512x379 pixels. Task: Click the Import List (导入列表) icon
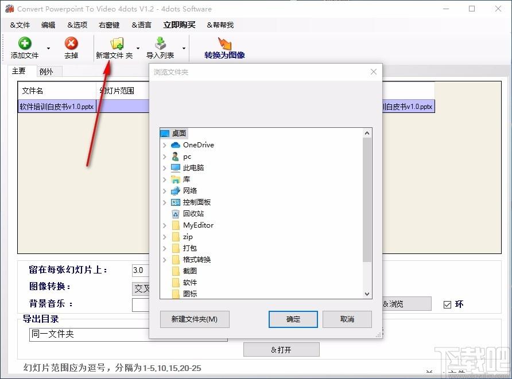click(160, 44)
